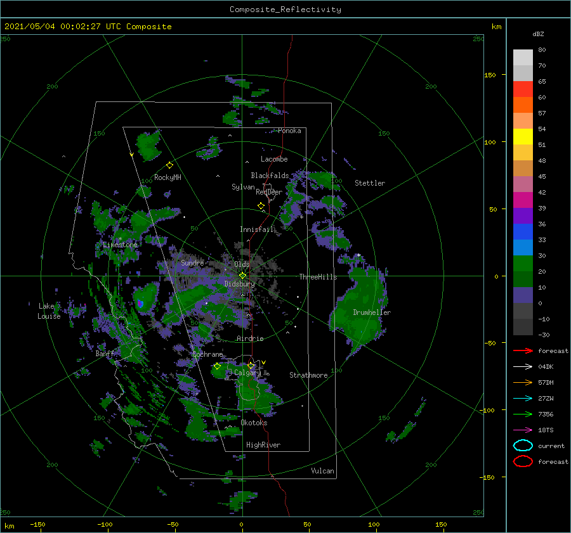Select the red 60-65 dBZ color swatch
This screenshot has height=533, width=571.
(x=523, y=89)
